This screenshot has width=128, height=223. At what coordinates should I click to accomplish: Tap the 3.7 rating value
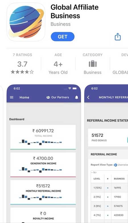[x=22, y=64]
